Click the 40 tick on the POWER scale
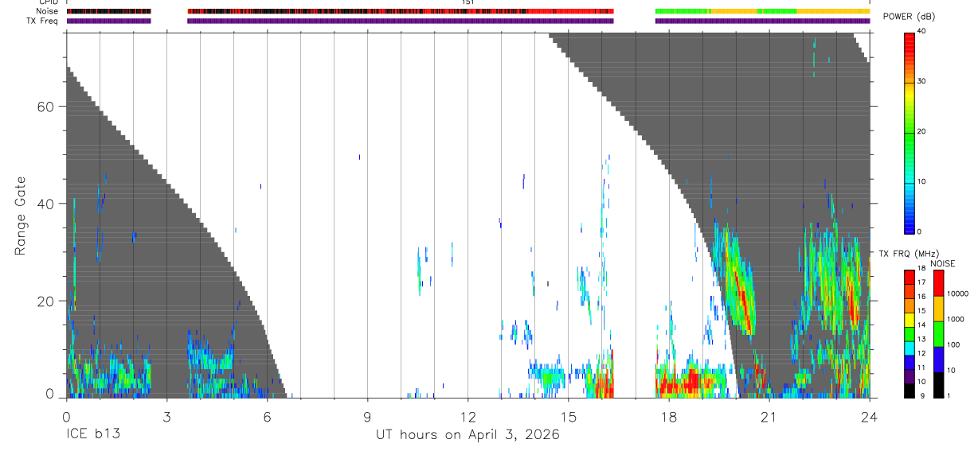978x451 pixels. coord(921,32)
